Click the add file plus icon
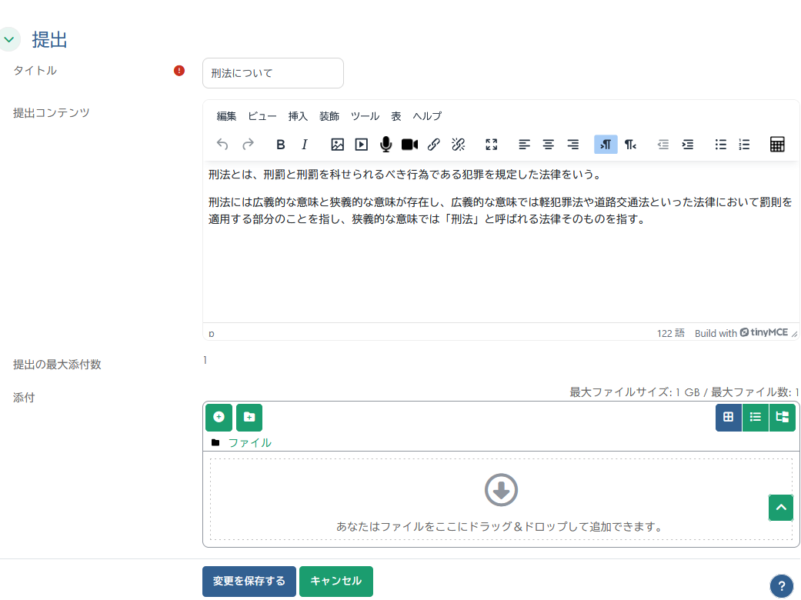The image size is (801, 600). (219, 417)
